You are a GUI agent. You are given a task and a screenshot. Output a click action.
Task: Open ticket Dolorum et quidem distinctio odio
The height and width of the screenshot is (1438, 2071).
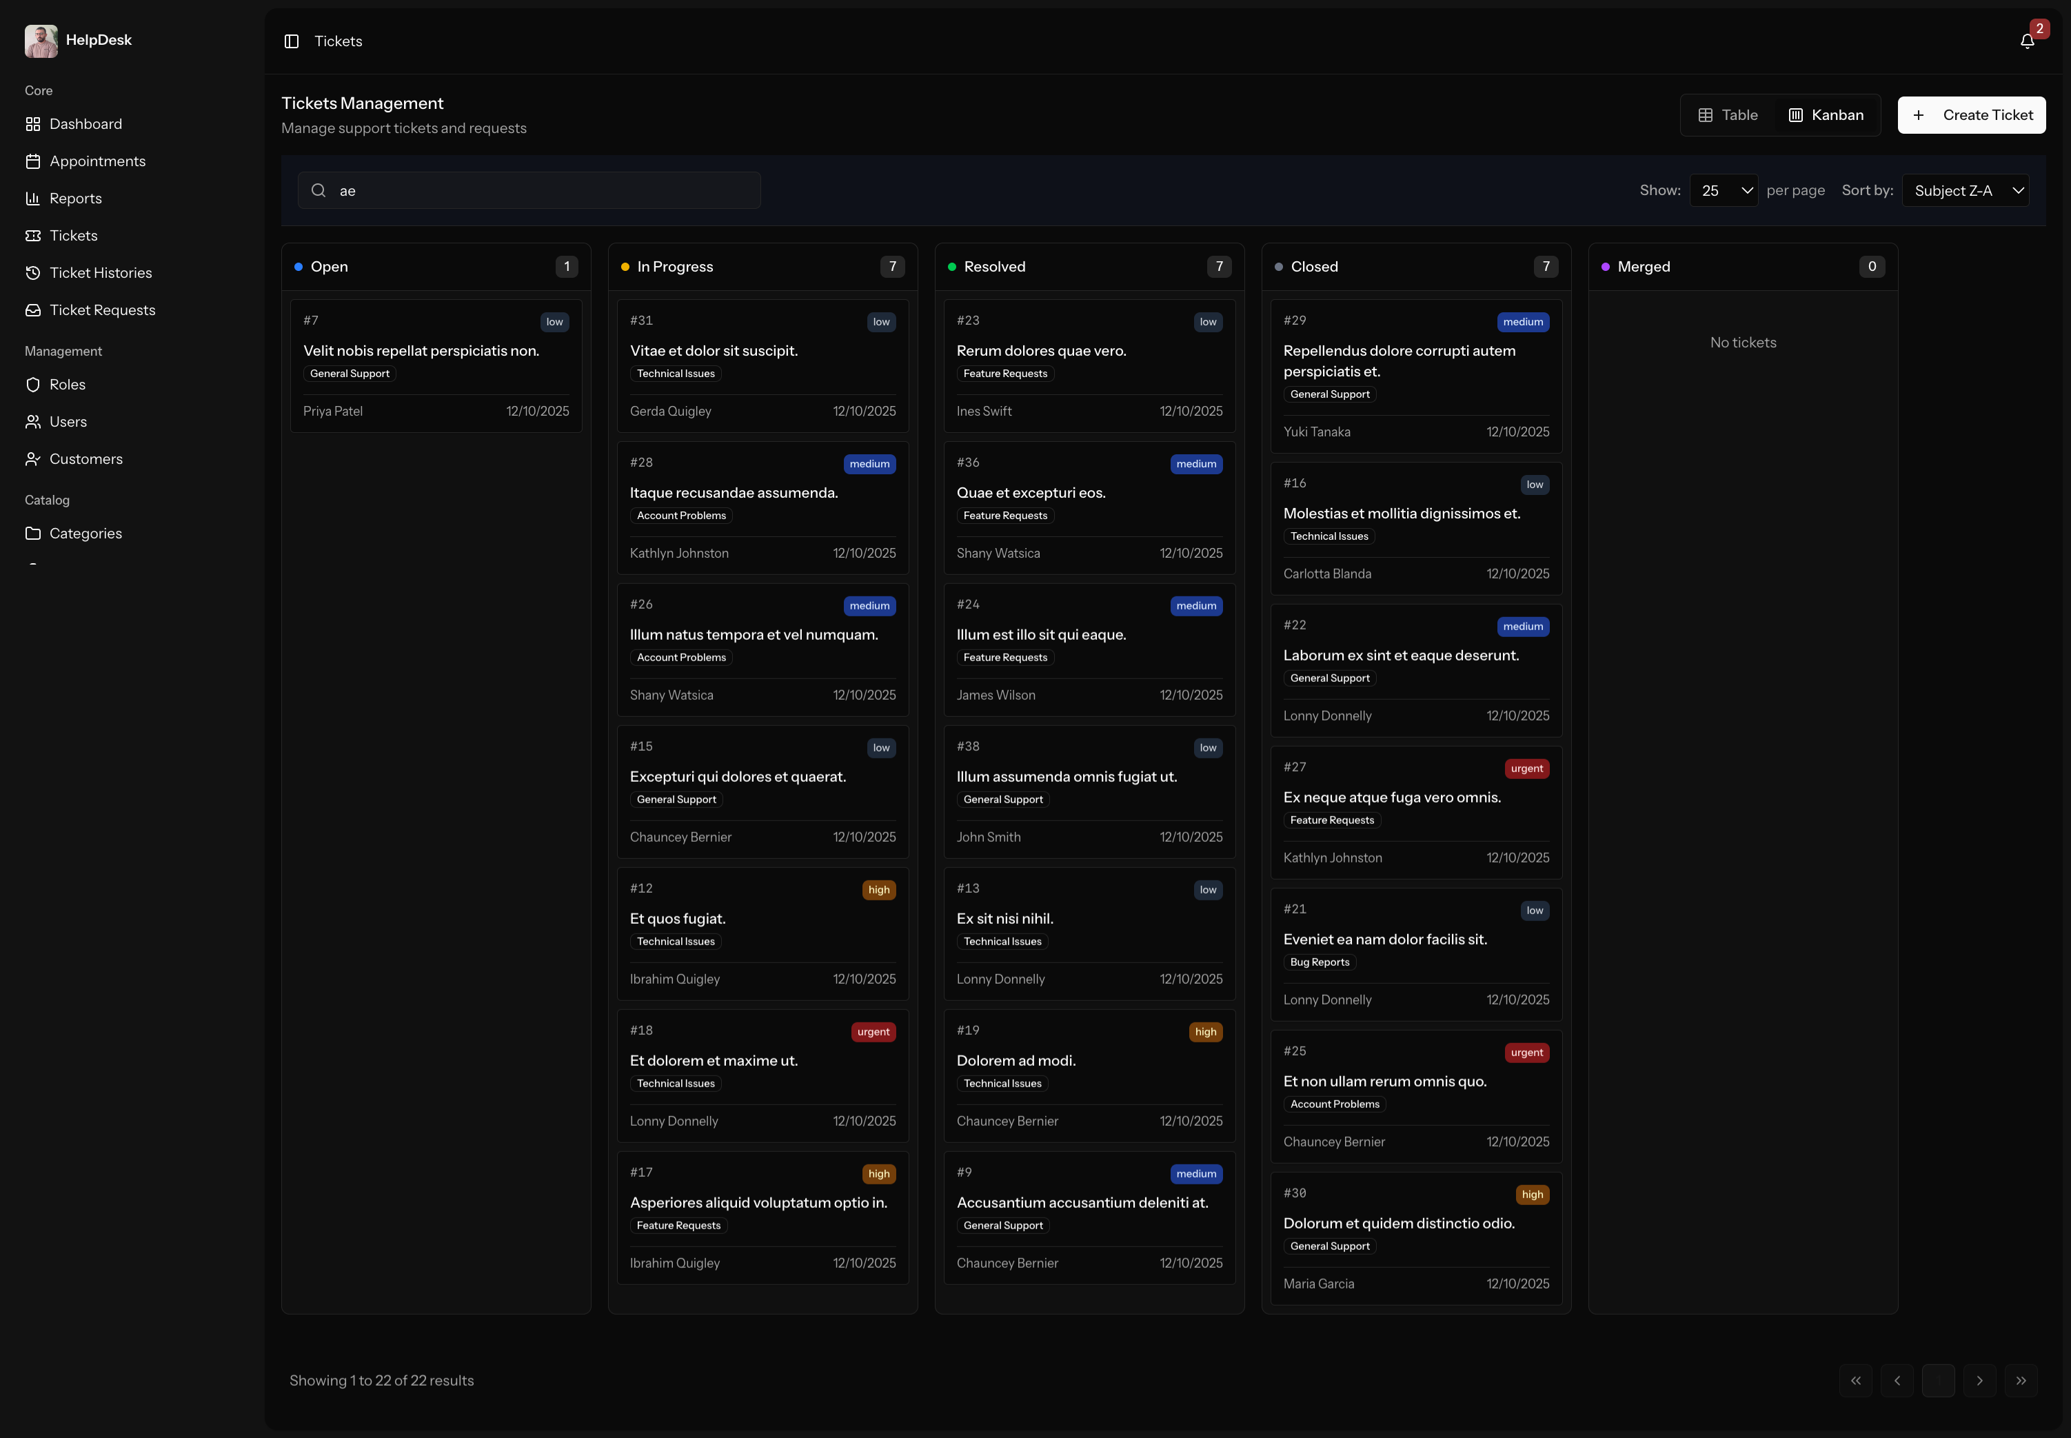pyautogui.click(x=1416, y=1239)
